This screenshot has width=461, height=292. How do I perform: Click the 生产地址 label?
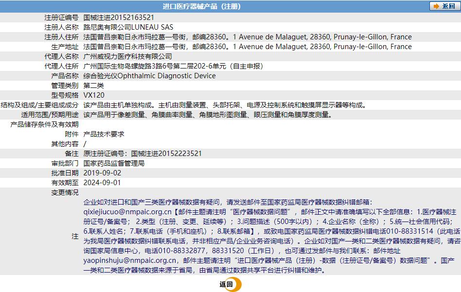coord(65,47)
